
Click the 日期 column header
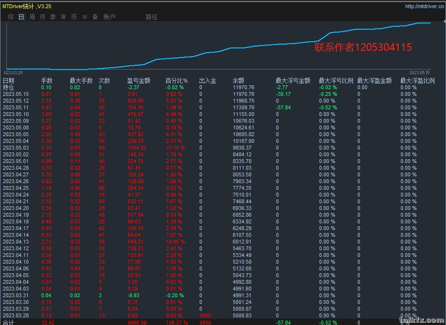[x=9, y=81]
